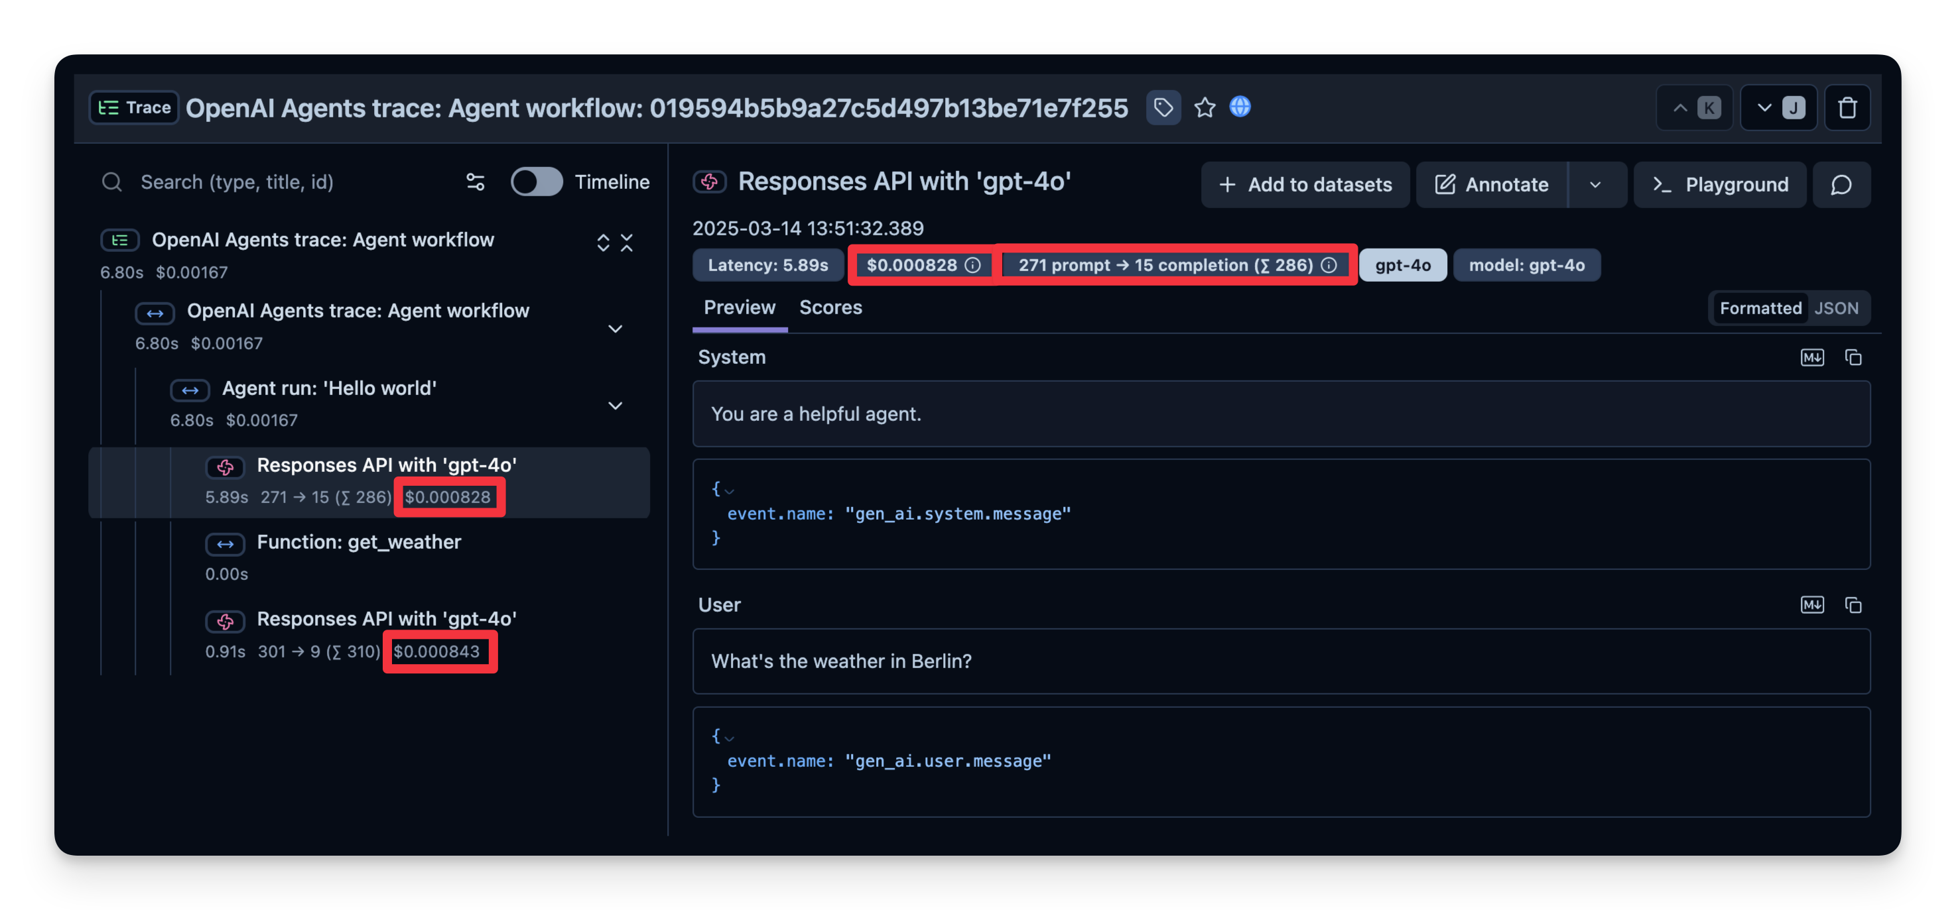The height and width of the screenshot is (910, 1956).
Task: Enable the Timeline toggle switch
Action: [536, 182]
